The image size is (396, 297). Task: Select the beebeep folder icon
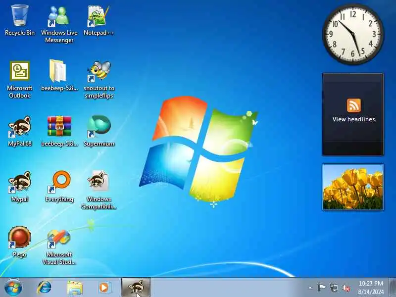(x=59, y=75)
